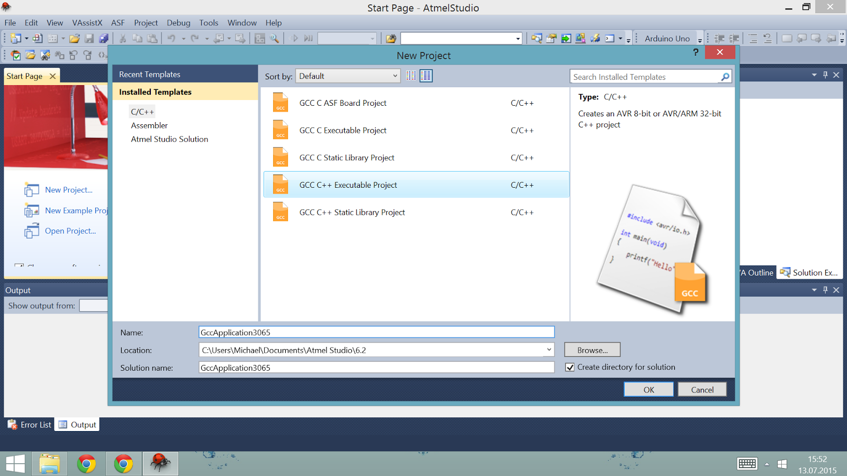Click the Open Project... link

(x=70, y=231)
